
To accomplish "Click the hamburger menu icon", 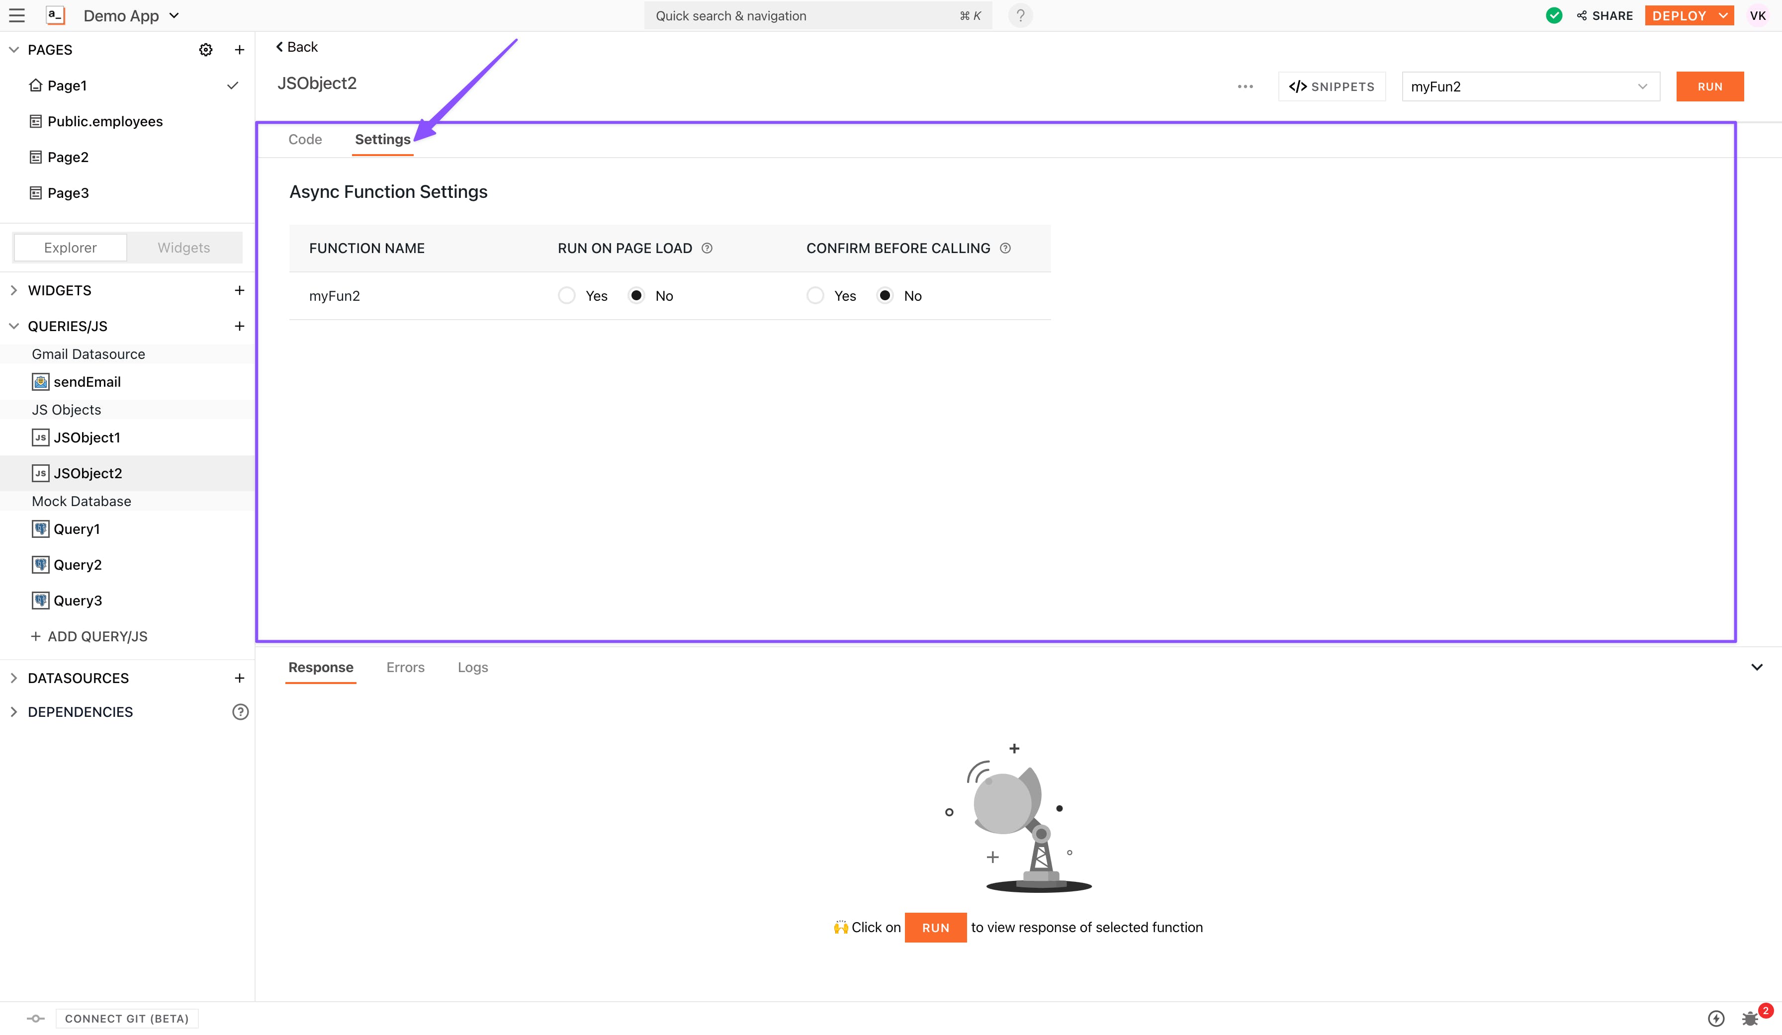I will 17,15.
